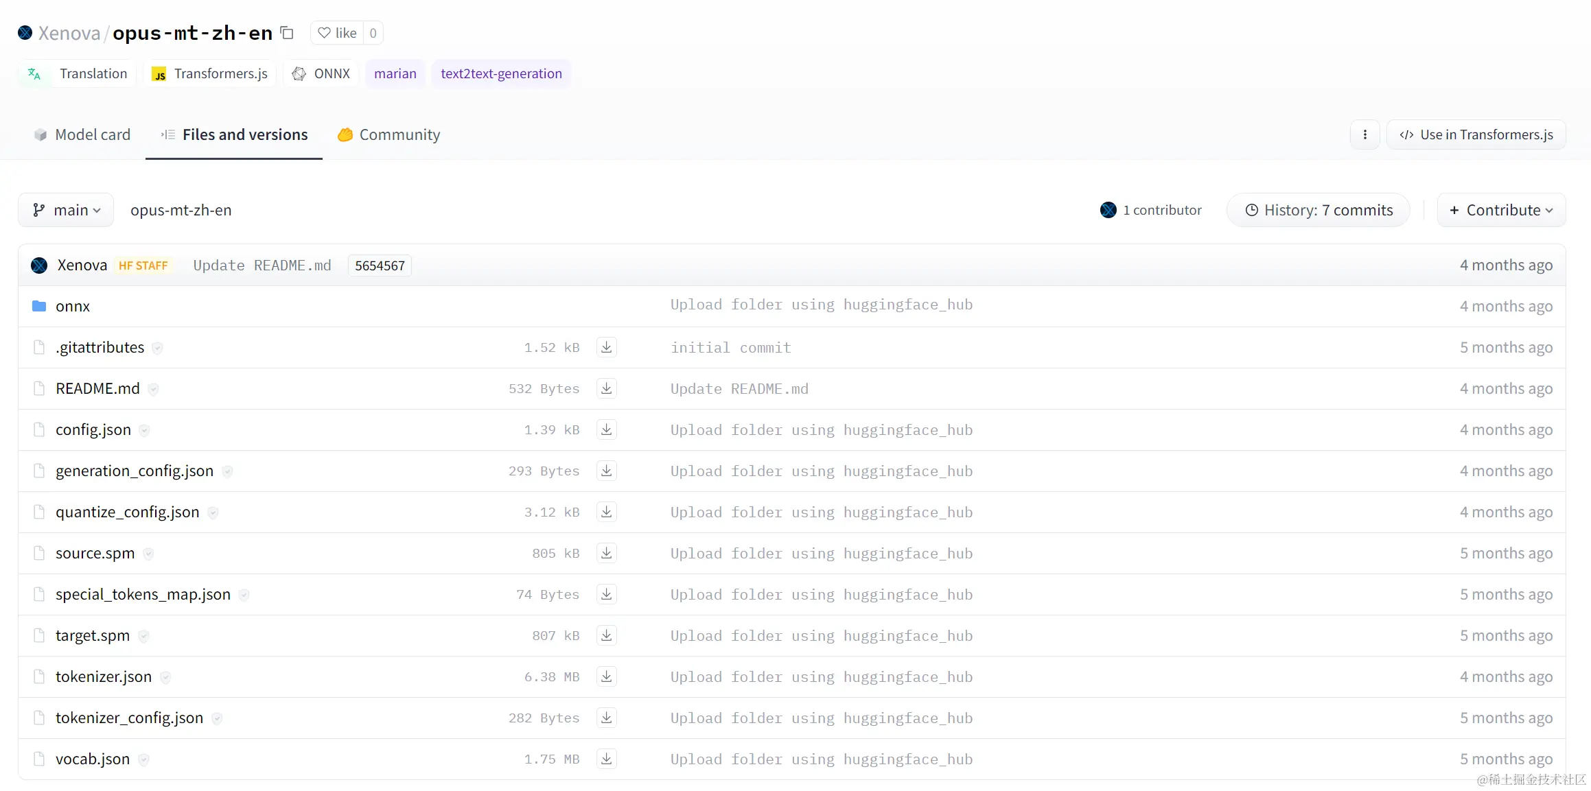Open the target.spm file
The image size is (1591, 791).
point(93,635)
